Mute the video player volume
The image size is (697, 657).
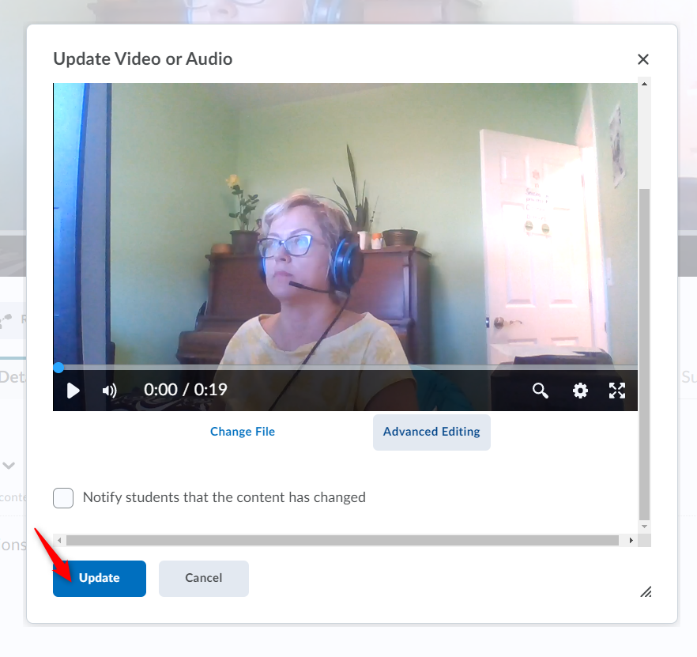[x=110, y=390]
